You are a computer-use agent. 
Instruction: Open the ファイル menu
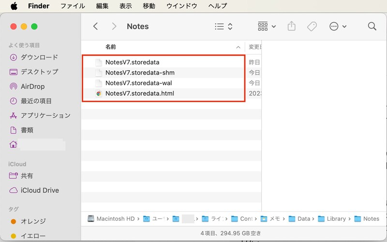73,6
